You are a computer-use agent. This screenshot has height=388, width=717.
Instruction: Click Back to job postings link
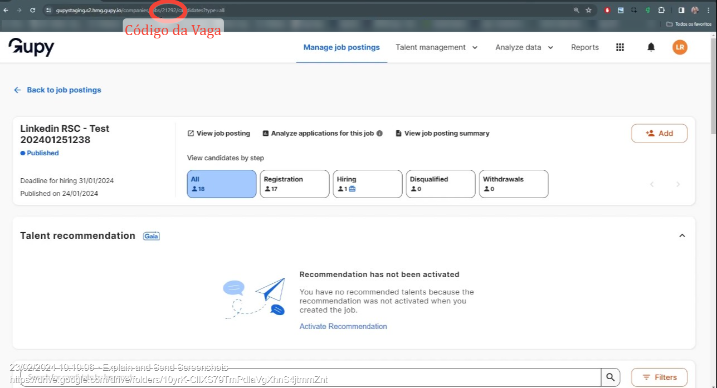coord(64,90)
